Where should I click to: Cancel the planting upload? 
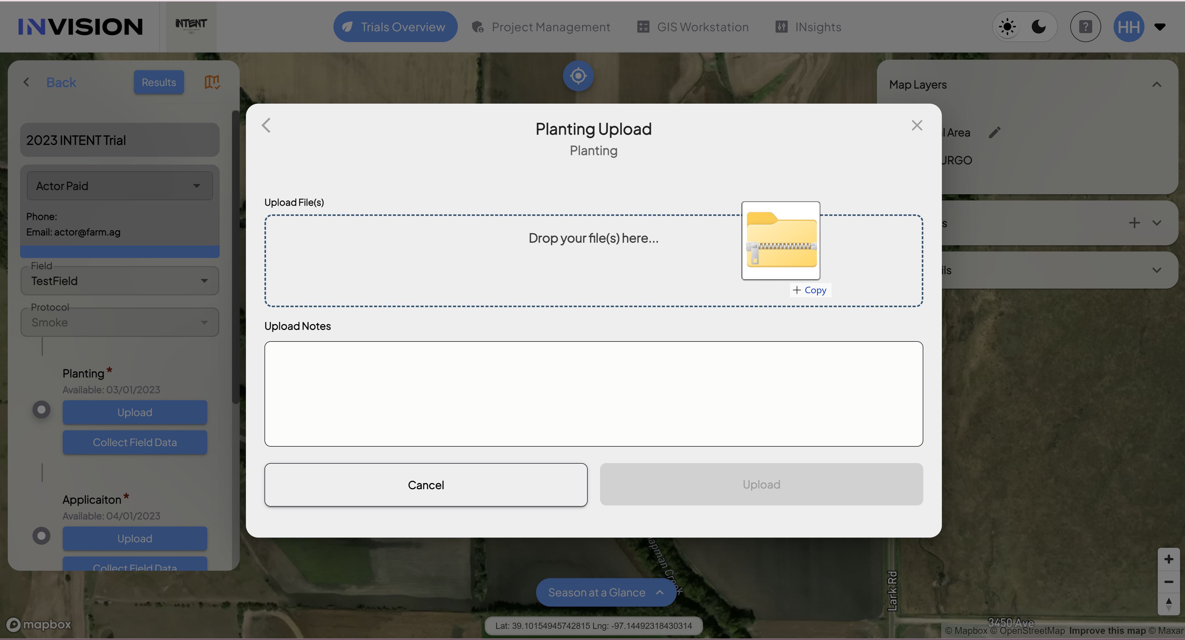426,484
